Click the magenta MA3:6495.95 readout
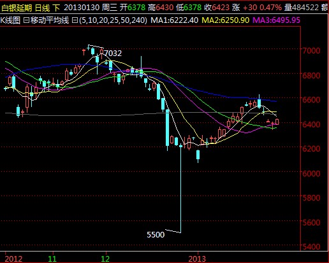The height and width of the screenshot is (263, 329). coord(277,20)
